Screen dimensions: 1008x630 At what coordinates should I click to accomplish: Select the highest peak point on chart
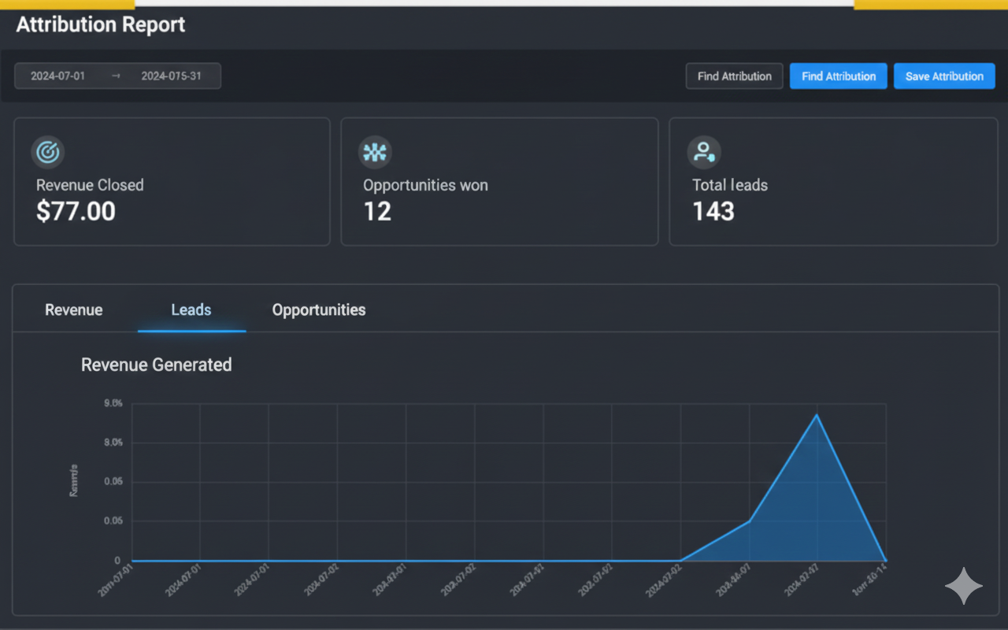click(817, 414)
